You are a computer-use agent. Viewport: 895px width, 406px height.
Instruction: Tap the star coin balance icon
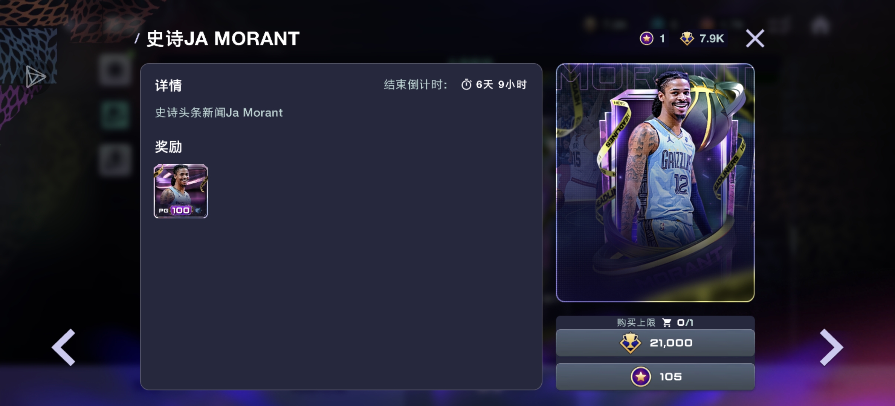click(x=646, y=38)
